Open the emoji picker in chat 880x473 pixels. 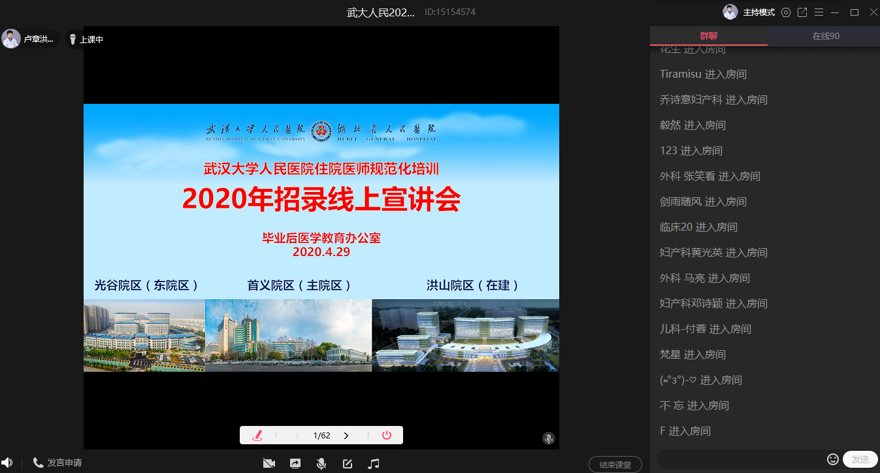pyautogui.click(x=833, y=459)
